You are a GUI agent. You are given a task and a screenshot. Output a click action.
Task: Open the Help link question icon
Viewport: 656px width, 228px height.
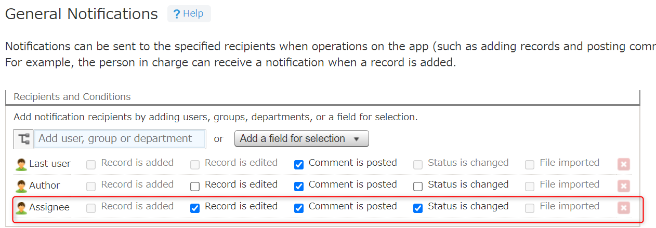tap(177, 14)
